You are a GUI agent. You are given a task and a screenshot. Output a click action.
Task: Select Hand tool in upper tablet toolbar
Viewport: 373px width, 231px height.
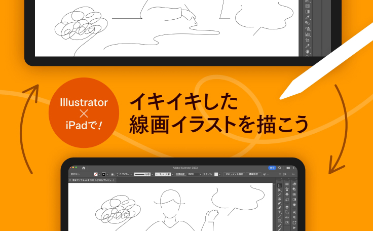click(x=307, y=51)
